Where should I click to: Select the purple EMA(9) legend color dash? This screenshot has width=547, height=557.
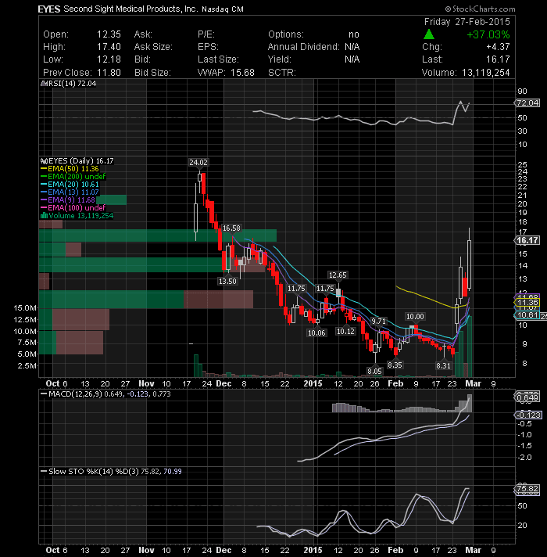44,200
